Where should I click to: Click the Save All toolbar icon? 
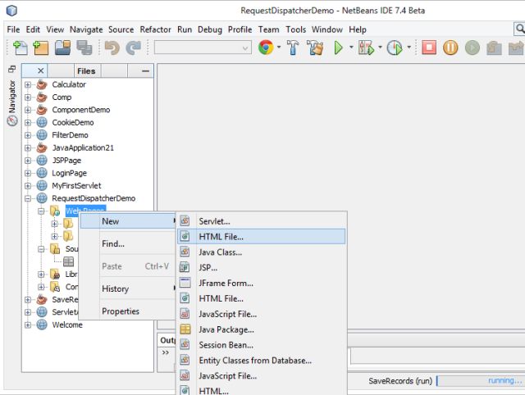[x=84, y=48]
